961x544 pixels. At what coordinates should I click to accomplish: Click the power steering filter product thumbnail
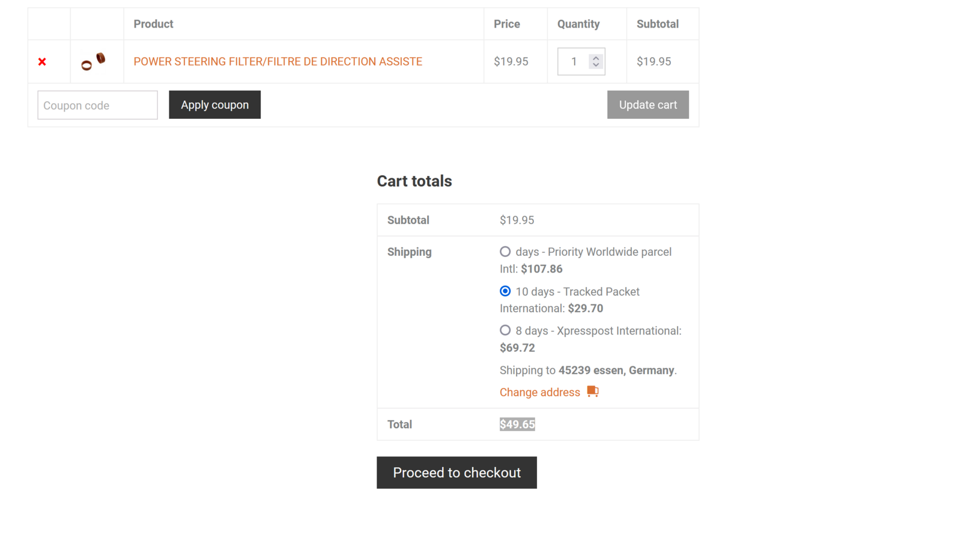pyautogui.click(x=93, y=61)
